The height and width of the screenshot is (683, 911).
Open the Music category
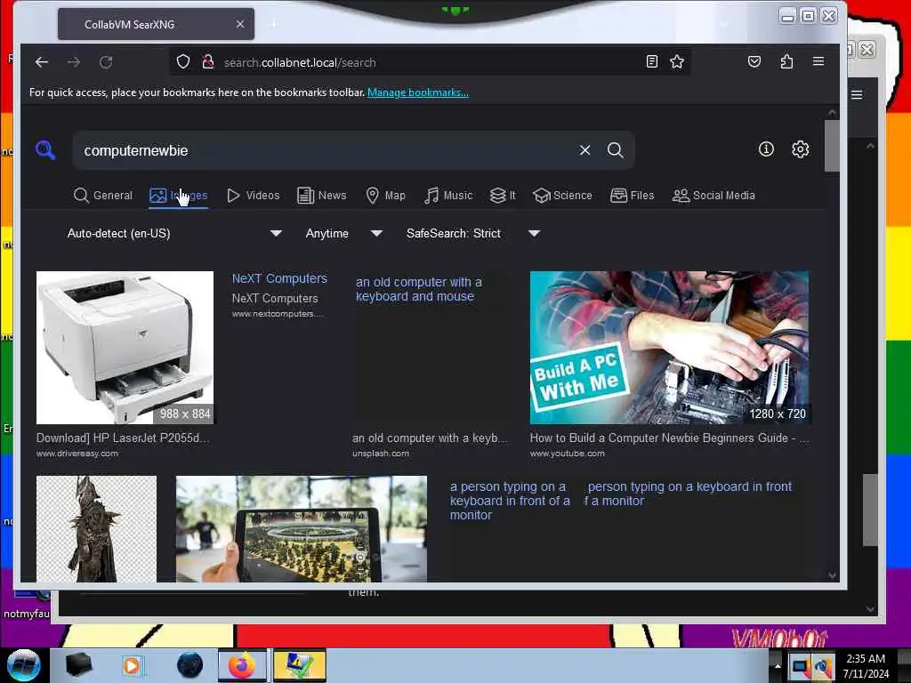pos(448,195)
